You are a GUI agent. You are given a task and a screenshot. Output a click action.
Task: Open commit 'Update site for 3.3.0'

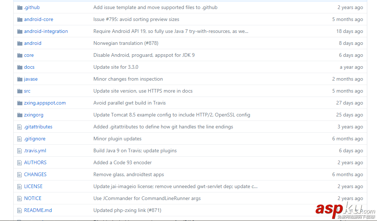point(116,67)
